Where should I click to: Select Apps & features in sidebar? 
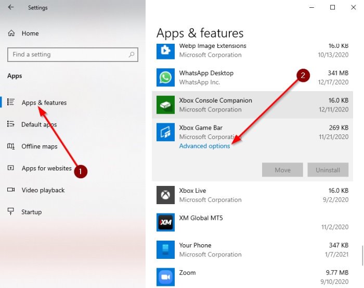click(x=44, y=103)
